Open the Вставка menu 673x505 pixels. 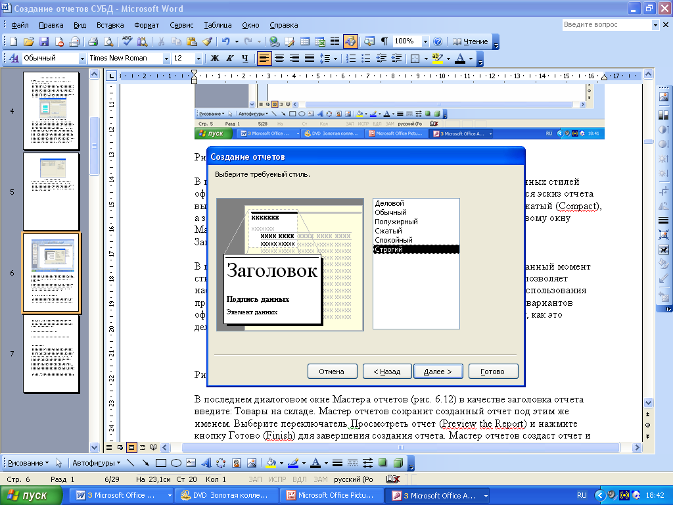pos(110,25)
